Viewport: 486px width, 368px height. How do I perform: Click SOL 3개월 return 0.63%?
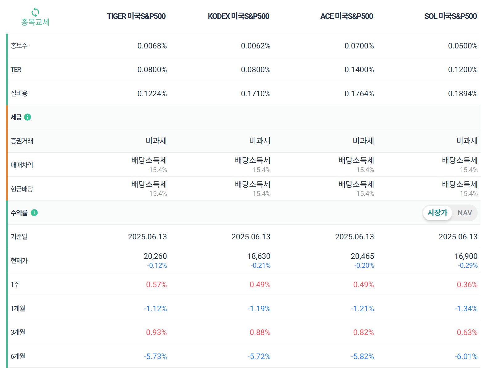[x=467, y=333]
